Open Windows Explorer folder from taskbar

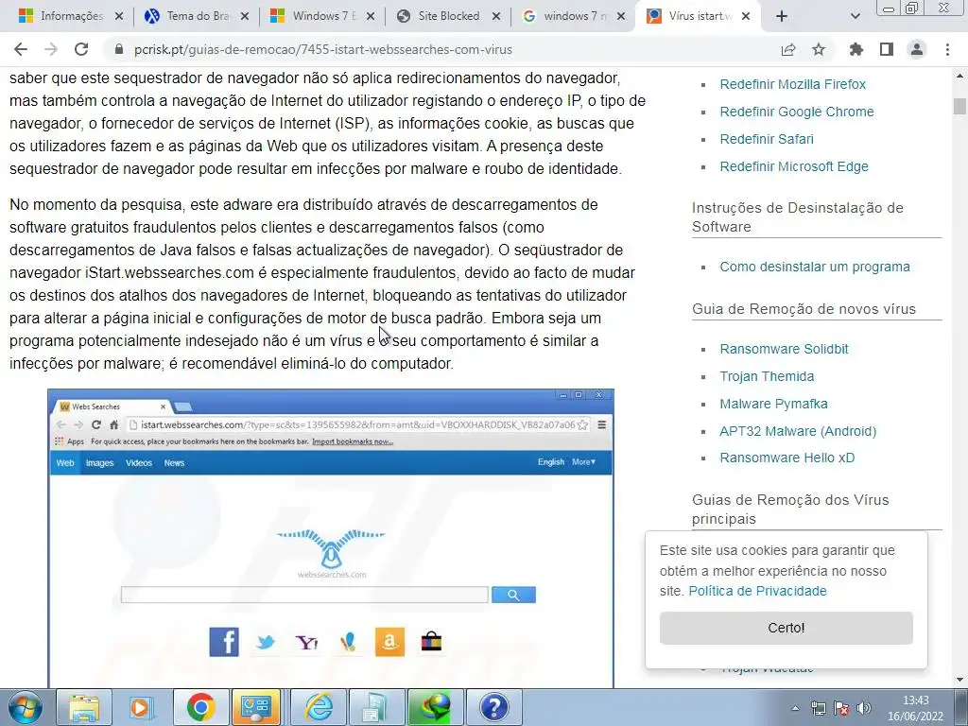click(x=84, y=707)
